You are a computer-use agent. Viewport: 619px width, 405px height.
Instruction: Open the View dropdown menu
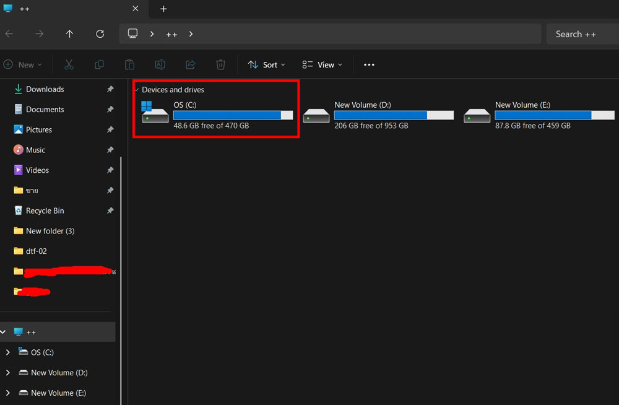click(x=322, y=65)
